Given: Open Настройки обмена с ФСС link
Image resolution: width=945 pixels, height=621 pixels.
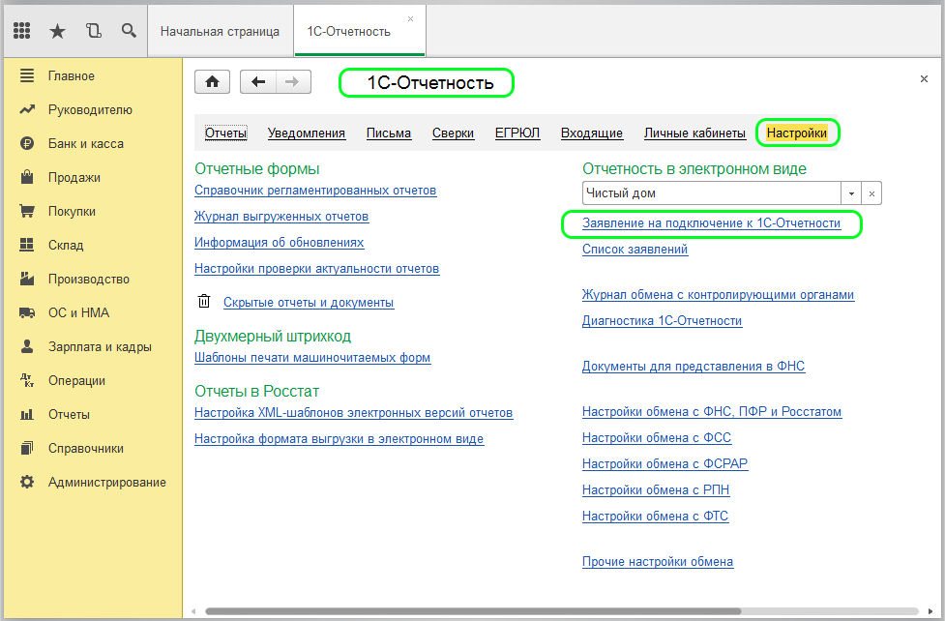Looking at the screenshot, I should (x=657, y=438).
